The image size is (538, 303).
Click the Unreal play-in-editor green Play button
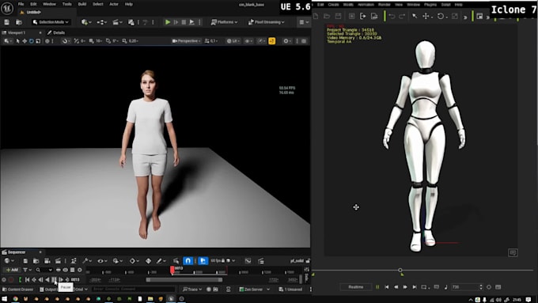point(168,22)
